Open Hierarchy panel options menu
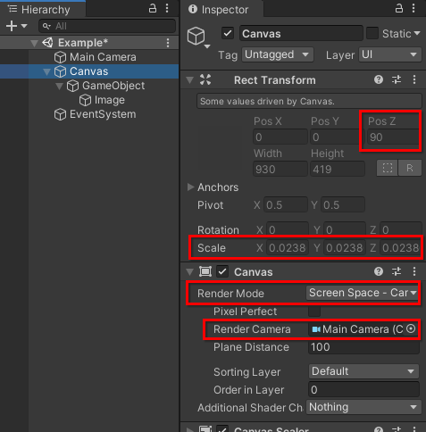426x432 pixels. pos(167,8)
